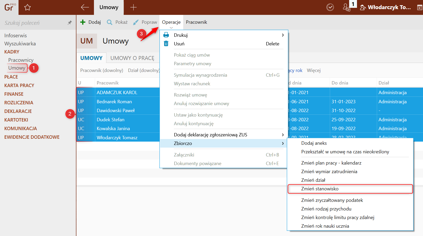Open Pracownicy under KADRY
423x236 pixels.
(x=21, y=60)
